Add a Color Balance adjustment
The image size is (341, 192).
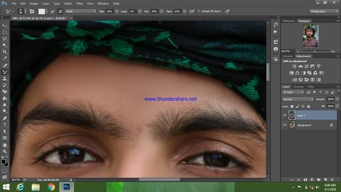[297, 73]
